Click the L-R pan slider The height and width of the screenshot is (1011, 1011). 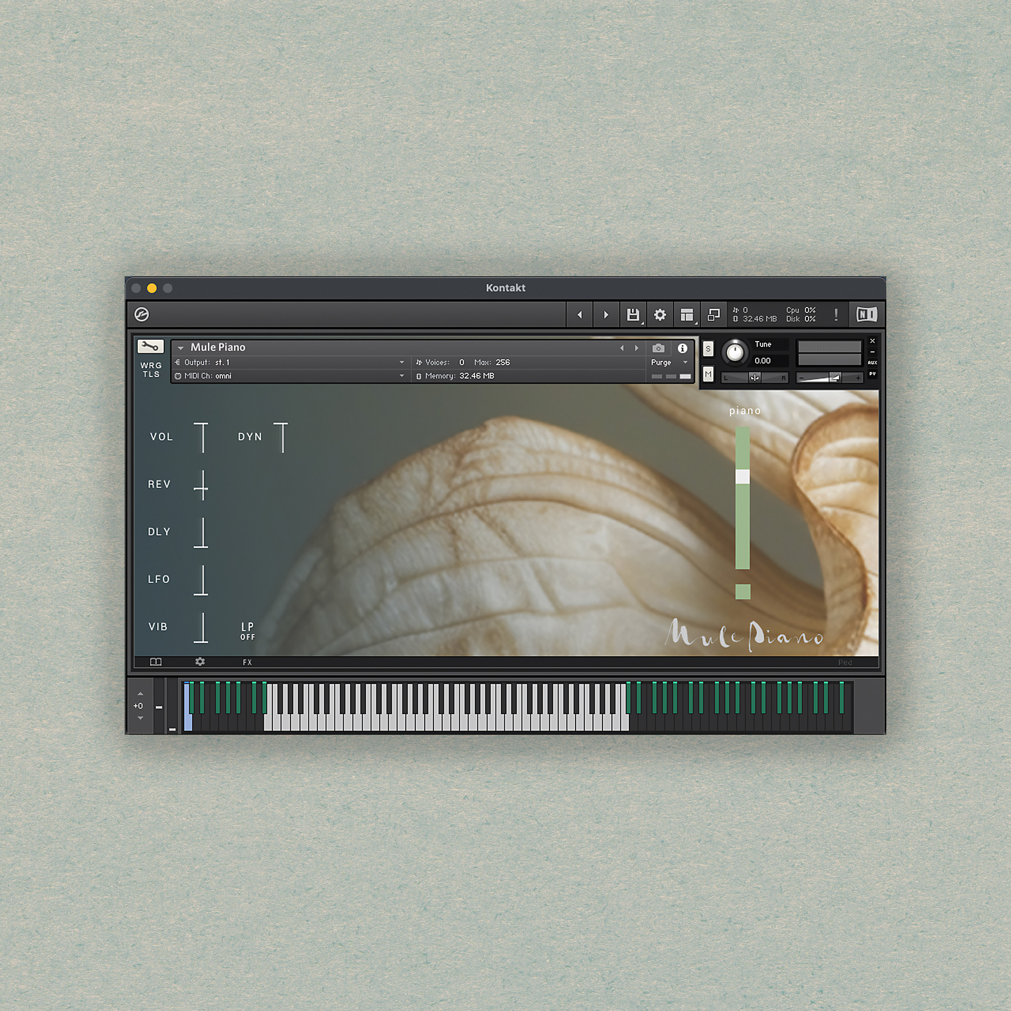click(x=754, y=378)
